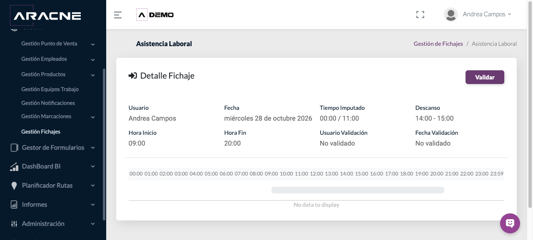Click the sidebar scrollbar
Viewport: 533px width, 240px height.
click(x=104, y=144)
